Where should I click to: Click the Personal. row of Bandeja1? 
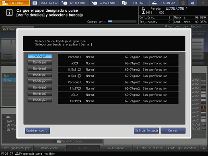tap(118, 57)
